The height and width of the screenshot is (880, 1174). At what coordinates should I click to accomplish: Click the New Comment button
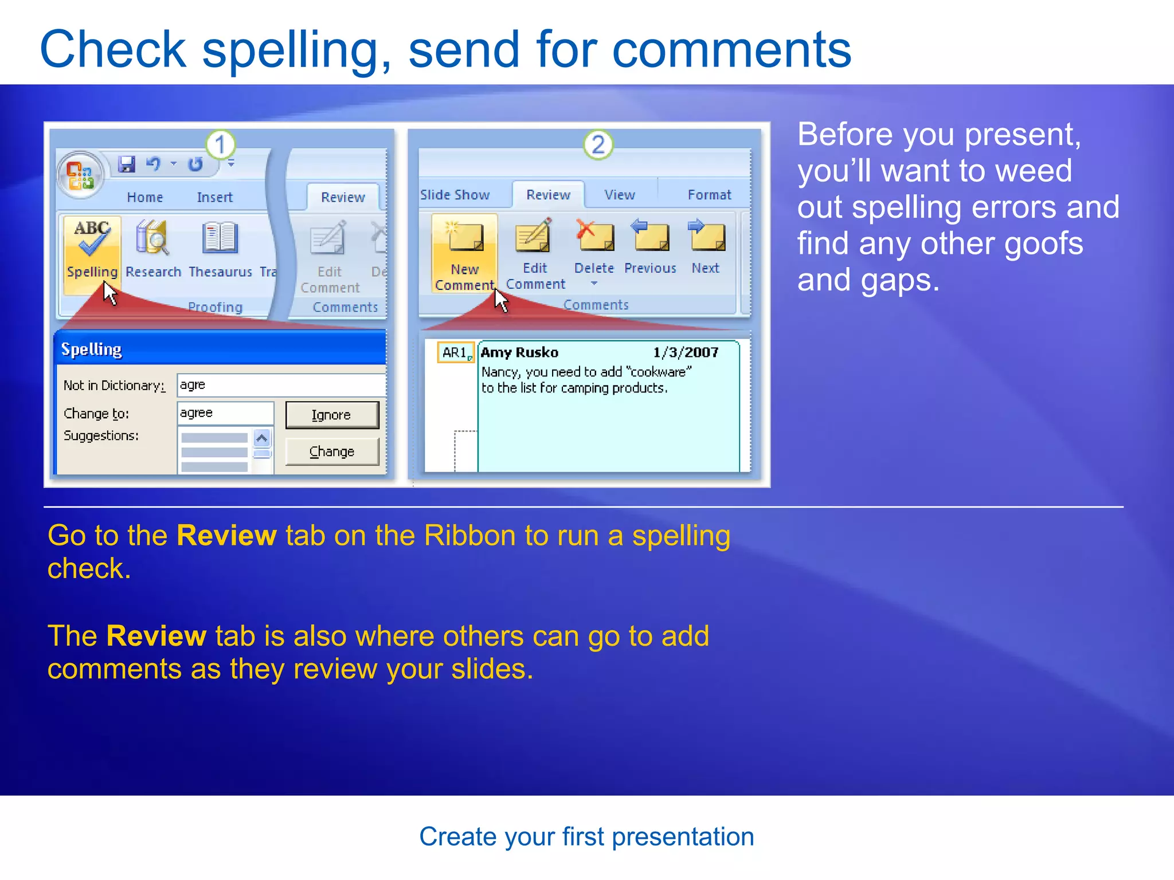pyautogui.click(x=464, y=253)
